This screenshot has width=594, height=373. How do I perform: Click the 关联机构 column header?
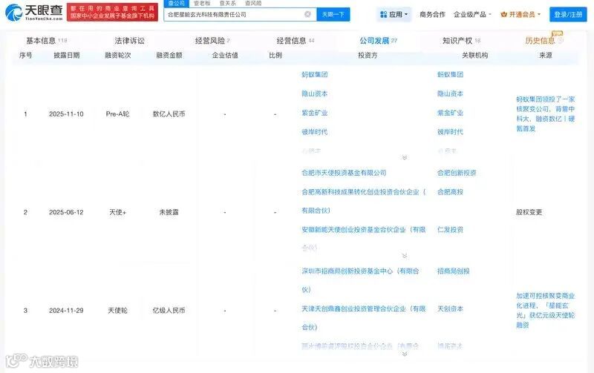click(x=474, y=55)
